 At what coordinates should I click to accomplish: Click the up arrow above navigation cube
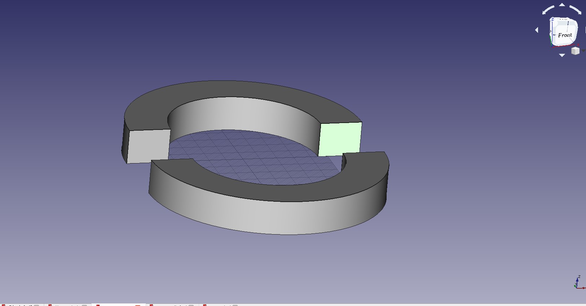coord(562,5)
